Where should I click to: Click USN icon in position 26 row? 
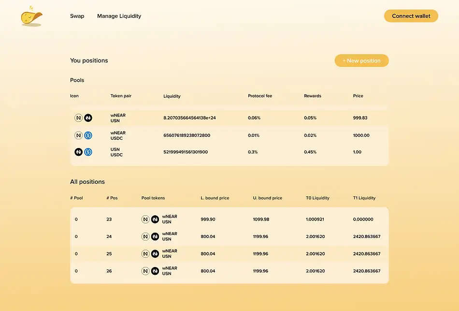[x=155, y=271]
